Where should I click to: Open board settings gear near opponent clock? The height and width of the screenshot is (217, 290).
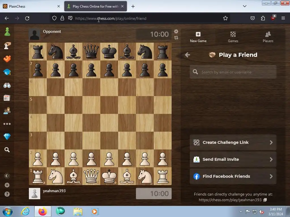pos(176,31)
